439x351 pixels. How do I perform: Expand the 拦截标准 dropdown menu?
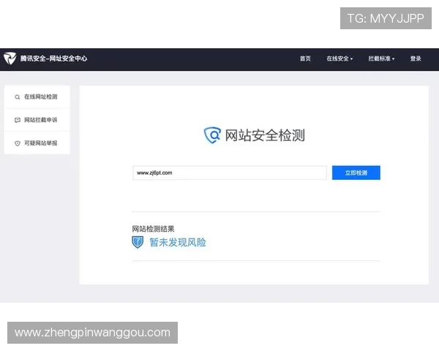coord(381,58)
